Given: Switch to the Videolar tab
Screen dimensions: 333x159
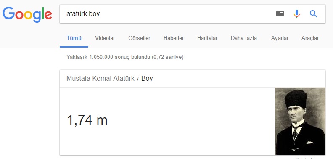Looking at the screenshot, I should click(x=105, y=38).
